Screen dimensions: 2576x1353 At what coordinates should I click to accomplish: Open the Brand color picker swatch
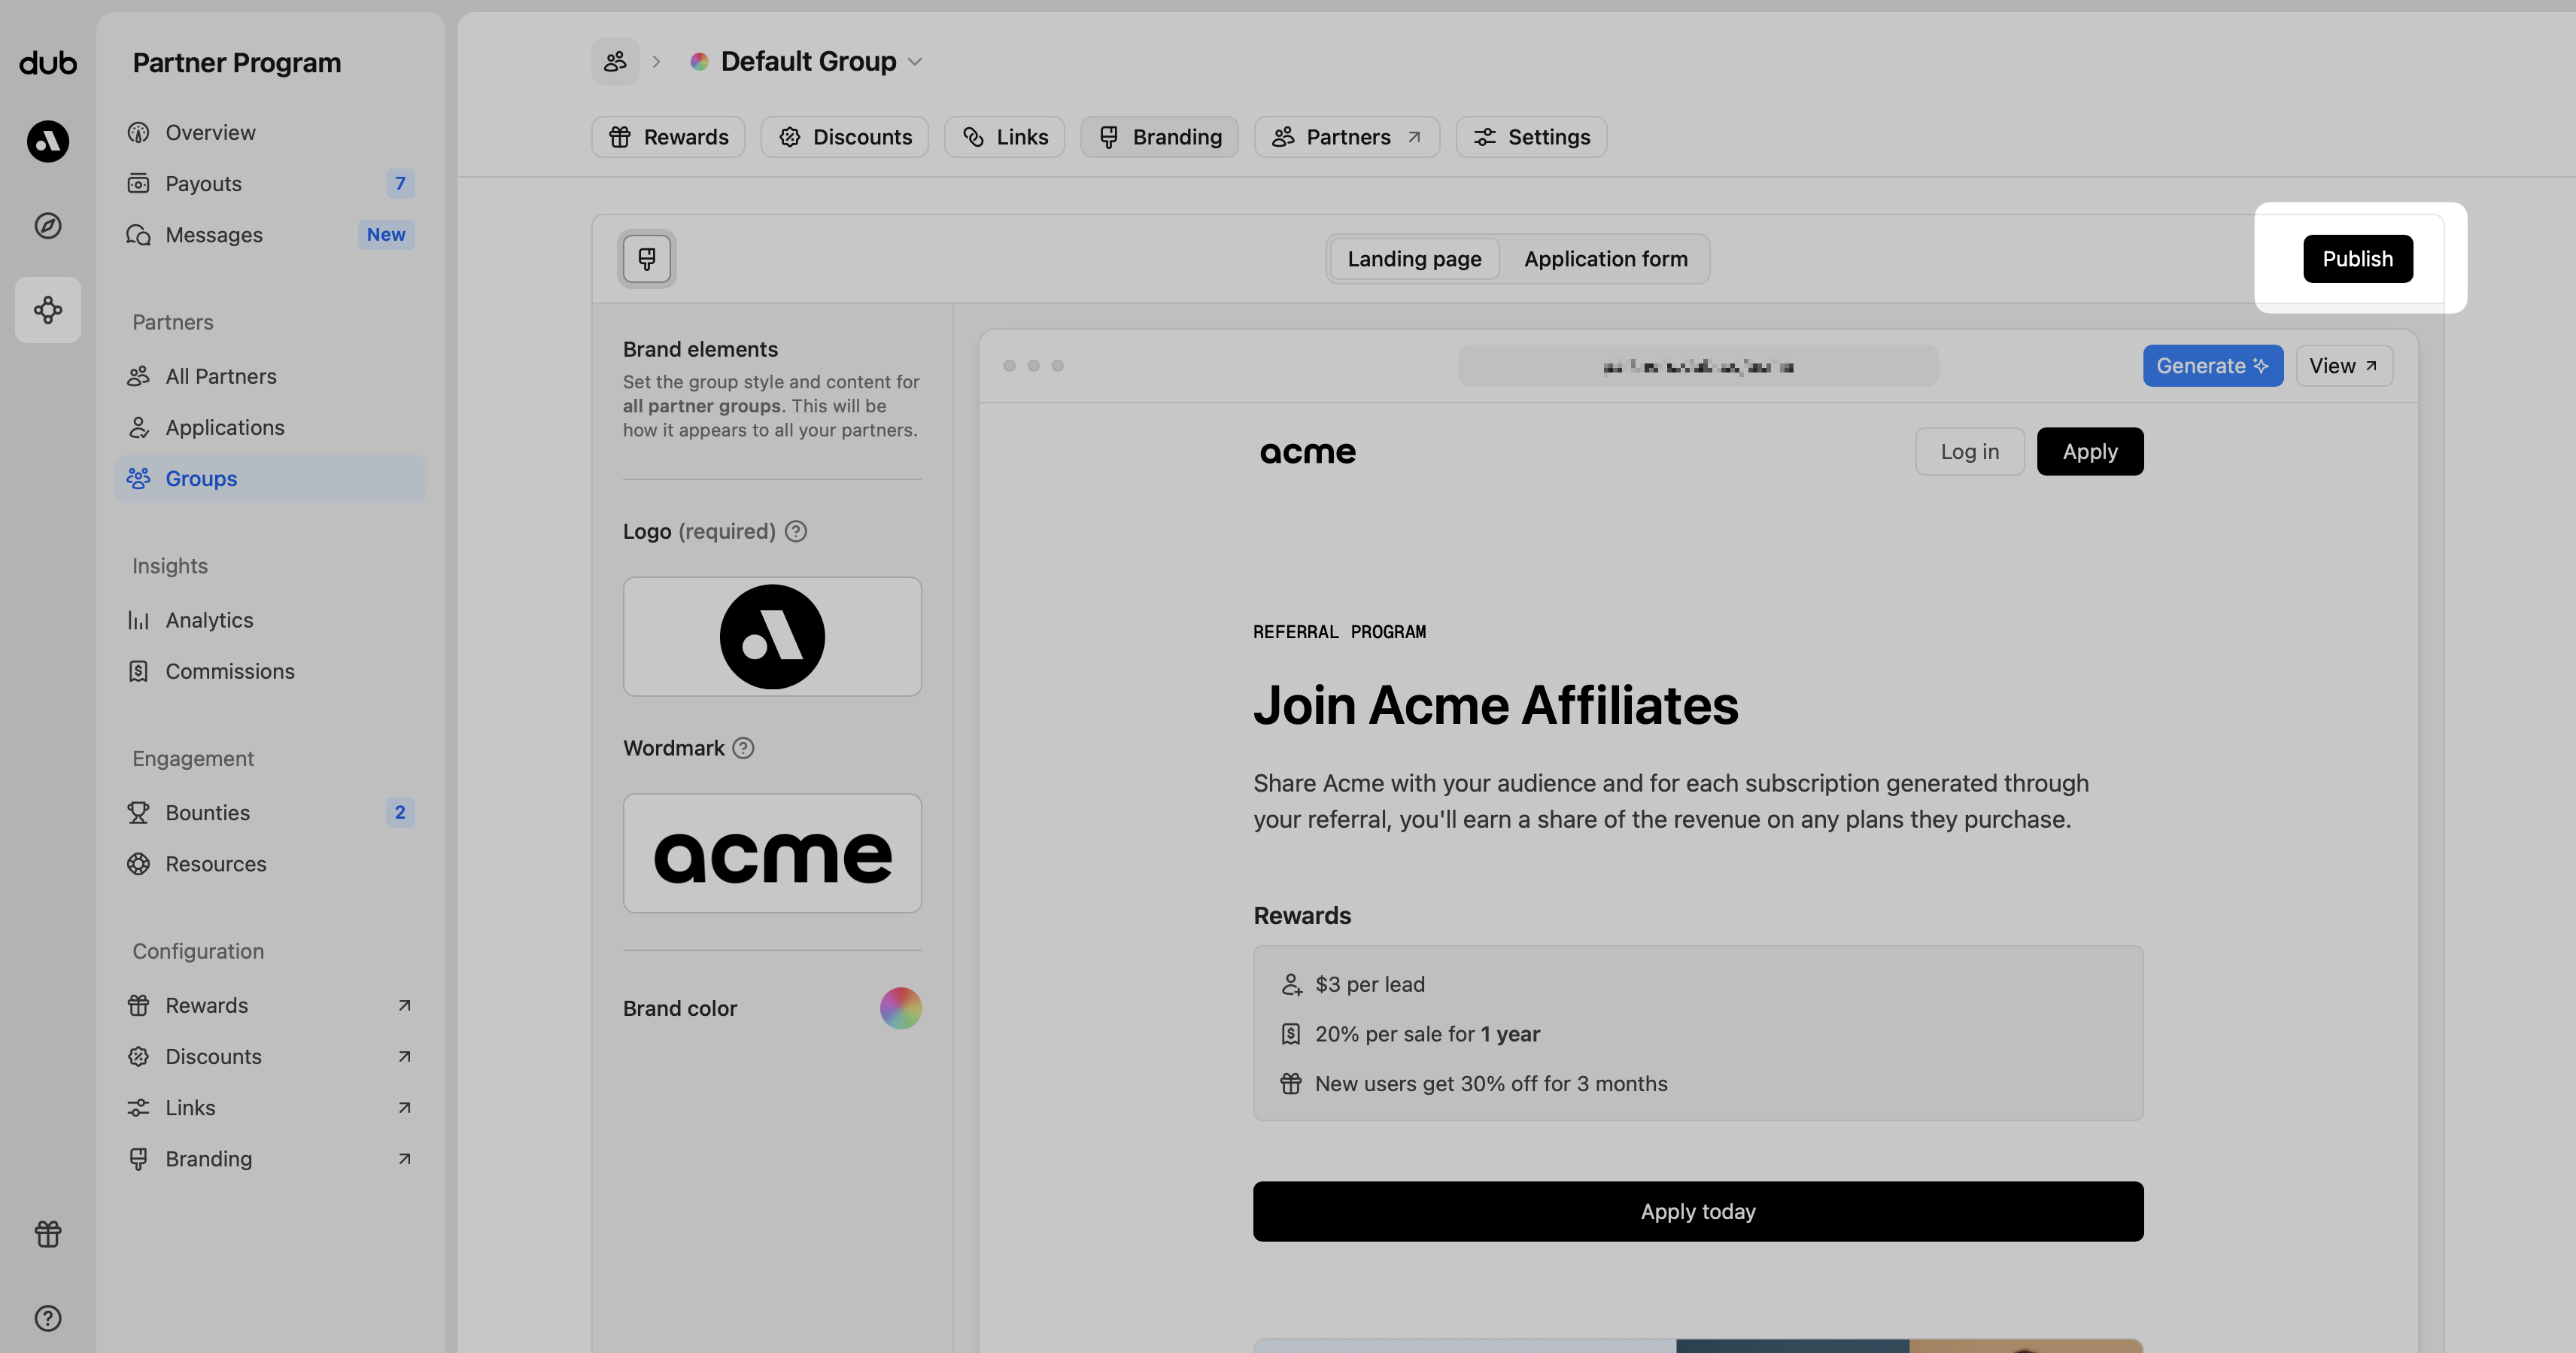click(900, 1008)
